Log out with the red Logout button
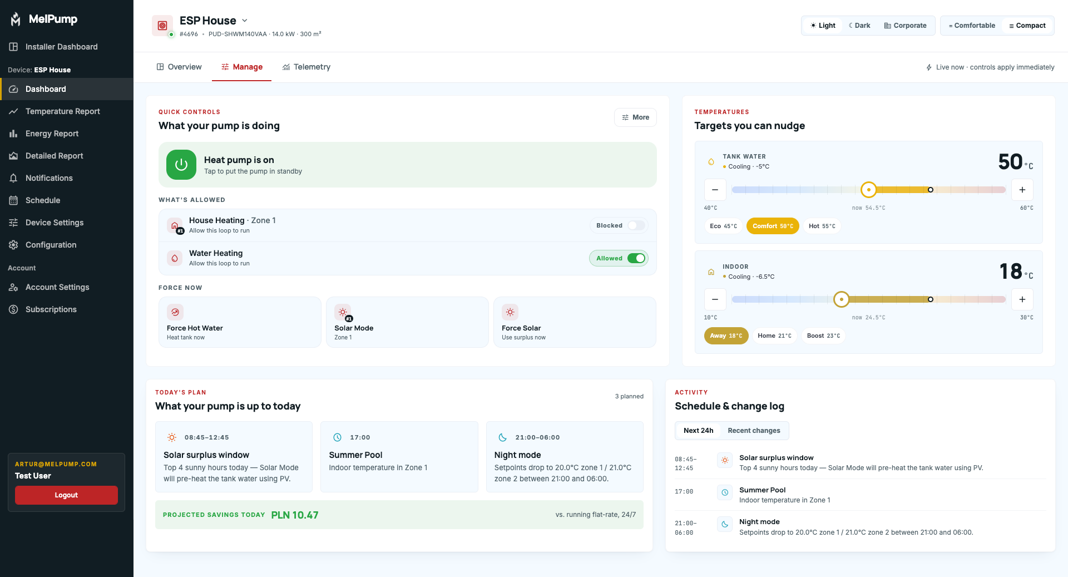The image size is (1068, 577). point(66,495)
